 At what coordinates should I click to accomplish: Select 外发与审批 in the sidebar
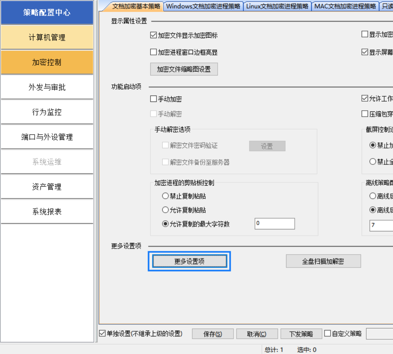[x=47, y=87]
